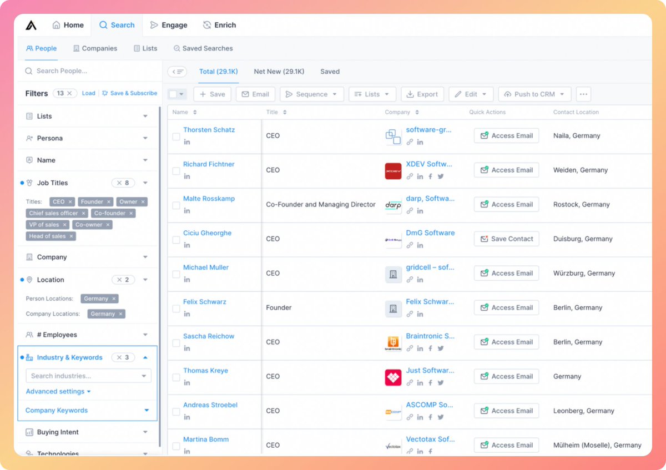
Task: Click the Braintronic company logo
Action: point(393,343)
